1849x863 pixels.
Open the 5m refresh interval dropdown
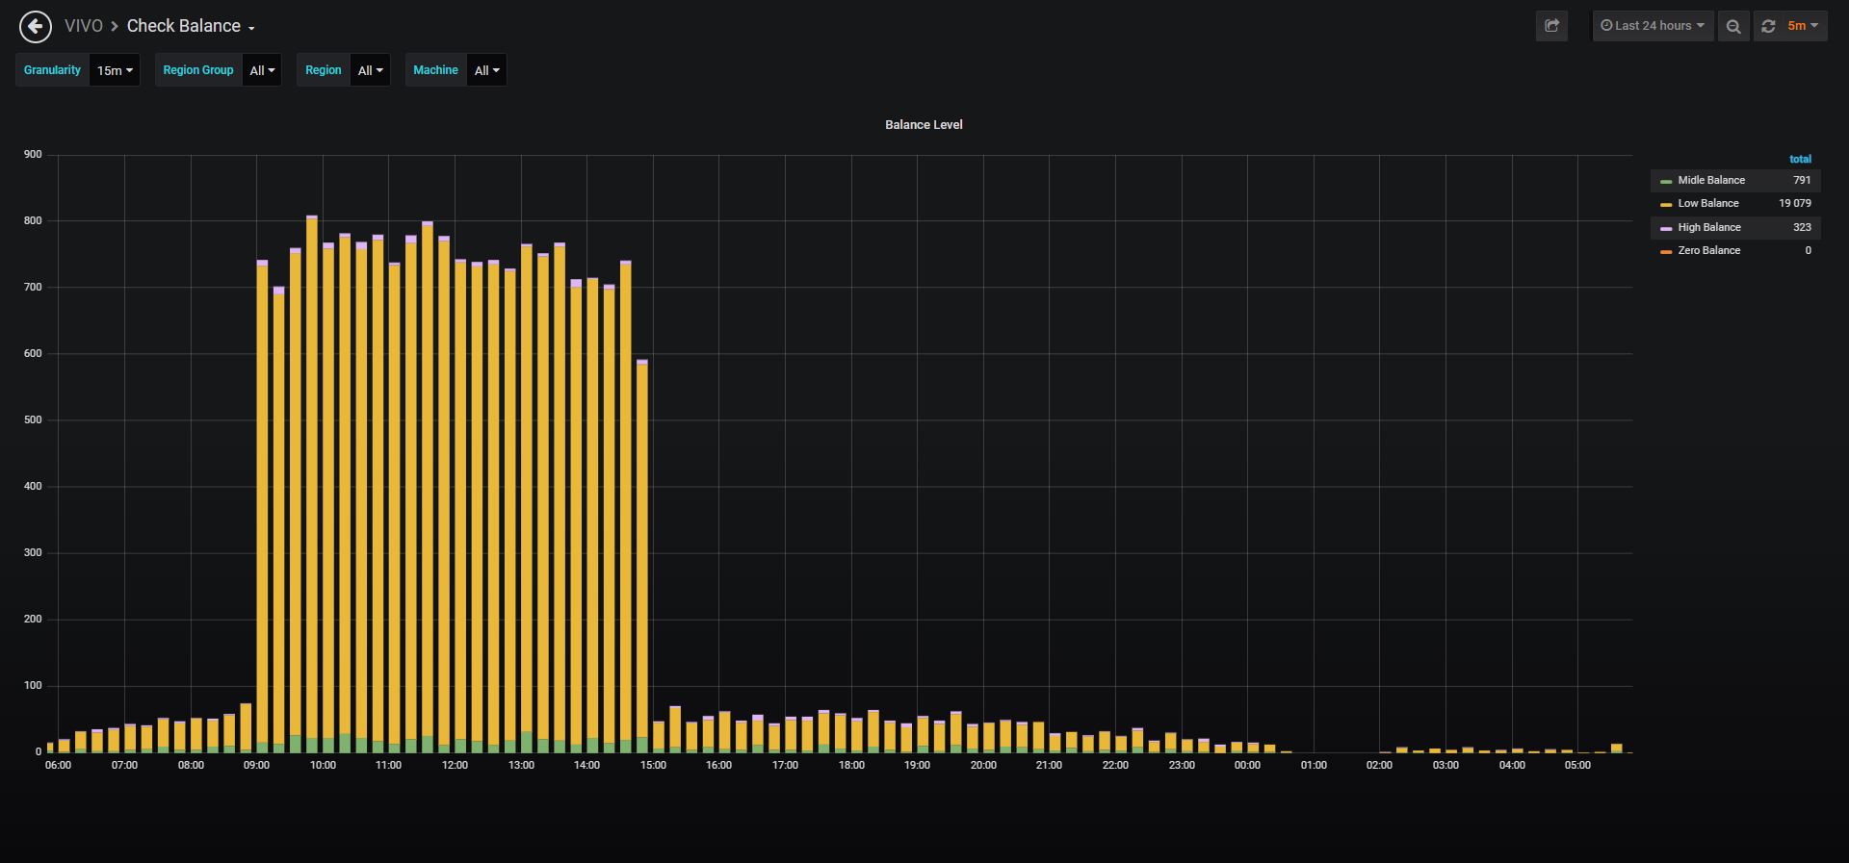pos(1803,26)
